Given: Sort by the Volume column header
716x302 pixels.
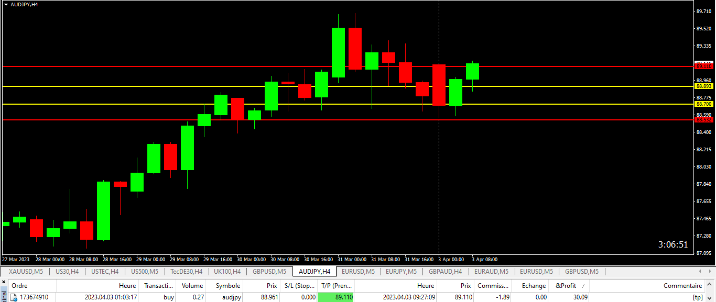Looking at the screenshot, I should click(x=191, y=286).
